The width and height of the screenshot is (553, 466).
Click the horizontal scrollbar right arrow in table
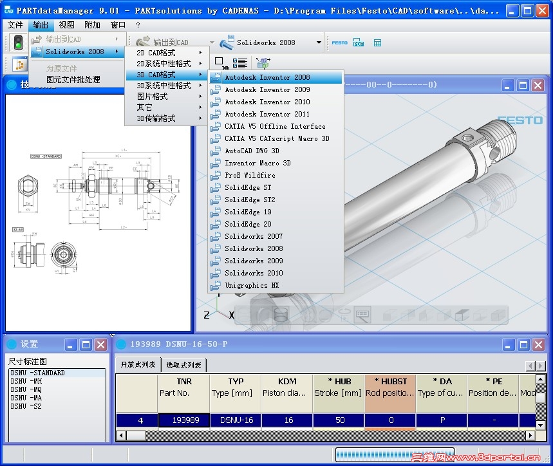pos(530,436)
